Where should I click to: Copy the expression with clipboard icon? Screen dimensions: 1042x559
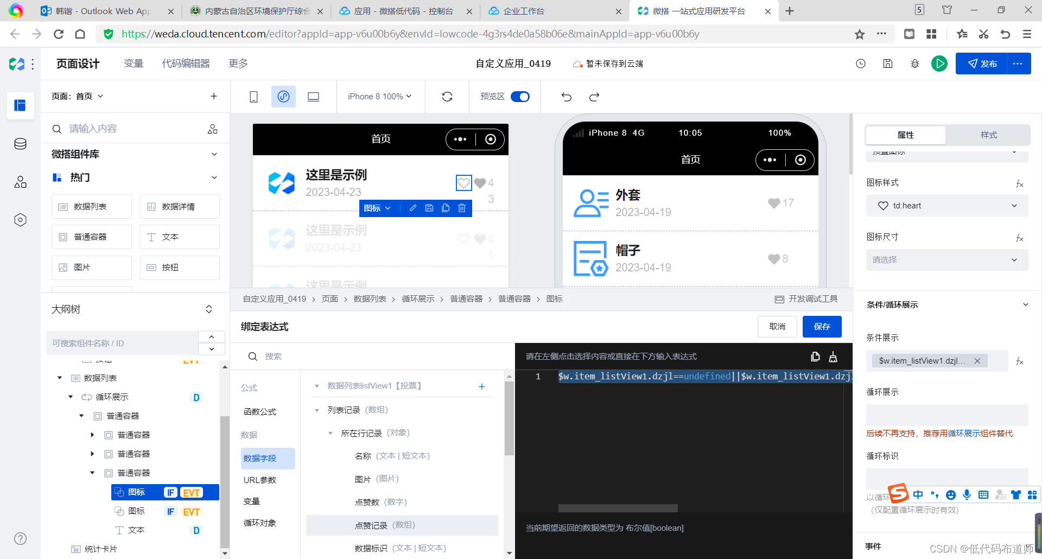coord(815,357)
